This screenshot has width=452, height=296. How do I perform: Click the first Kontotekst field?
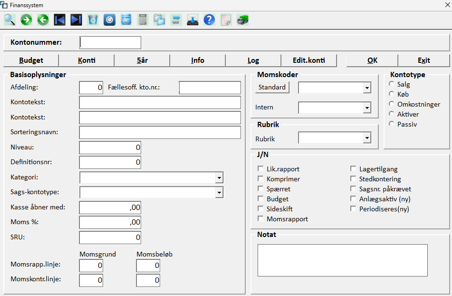click(x=160, y=102)
